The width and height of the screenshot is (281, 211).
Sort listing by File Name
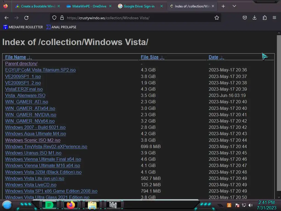pos(16,57)
